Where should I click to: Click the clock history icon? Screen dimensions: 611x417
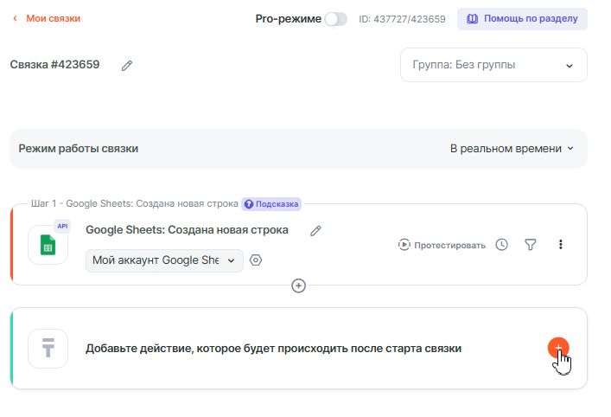[x=502, y=245]
